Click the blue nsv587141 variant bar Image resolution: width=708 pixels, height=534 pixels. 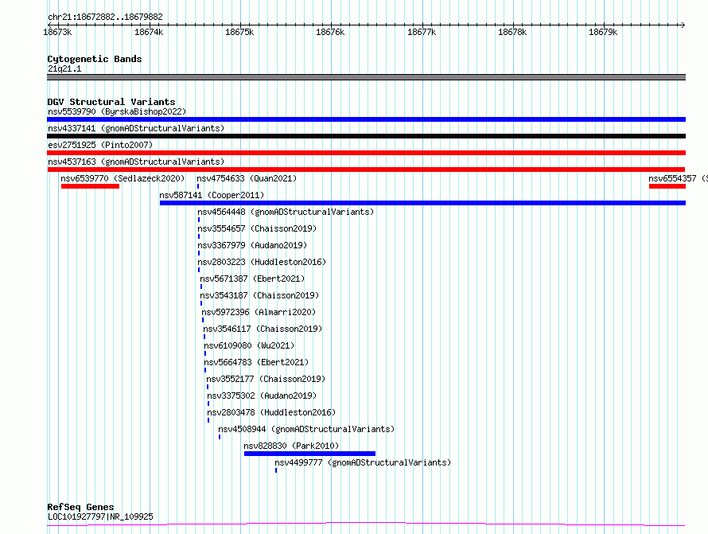pyautogui.click(x=422, y=203)
